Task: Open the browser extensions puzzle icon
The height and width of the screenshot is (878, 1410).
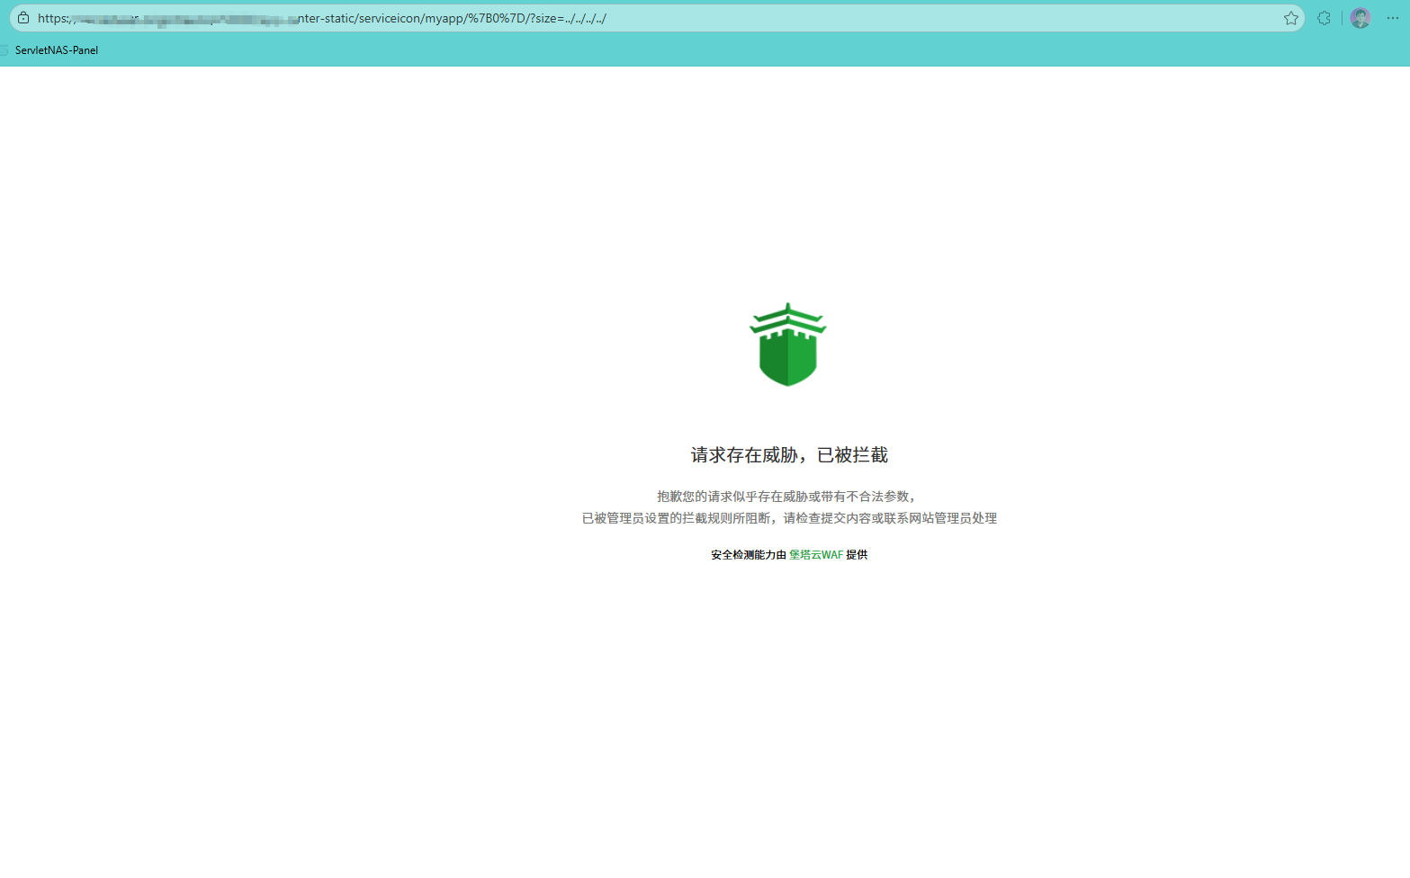Action: [x=1323, y=17]
